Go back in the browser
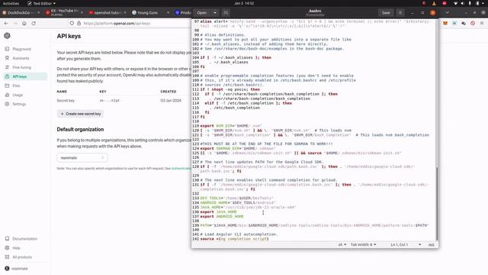 click(6, 24)
